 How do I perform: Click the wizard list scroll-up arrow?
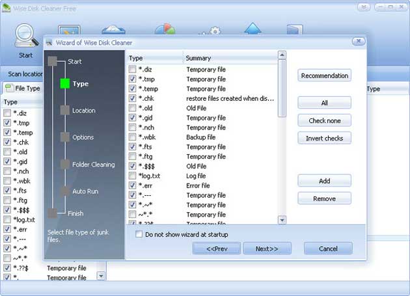[282, 55]
